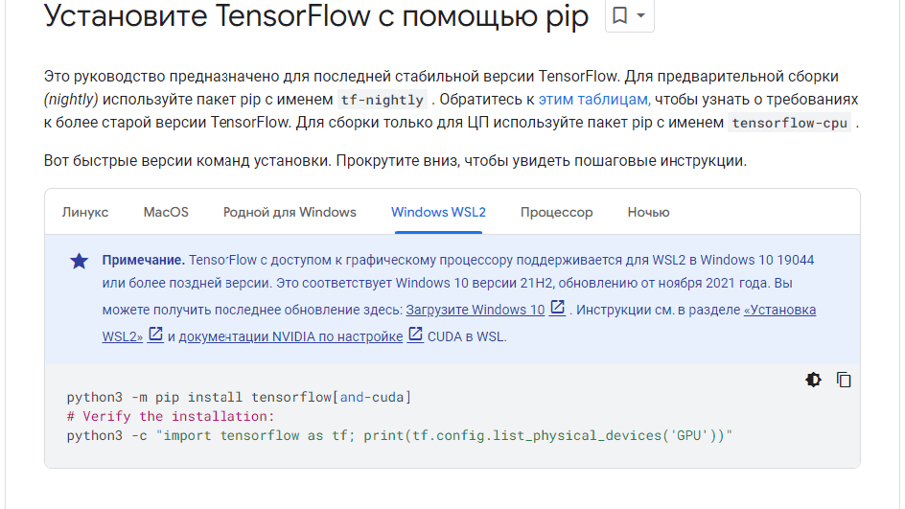Click external link icon after «Загрузите Windows 10»
The width and height of the screenshot is (905, 509).
558,309
